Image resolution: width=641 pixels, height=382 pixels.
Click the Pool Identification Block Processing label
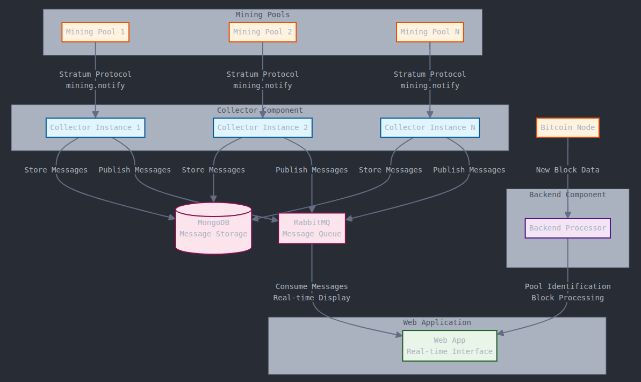[x=567, y=292]
